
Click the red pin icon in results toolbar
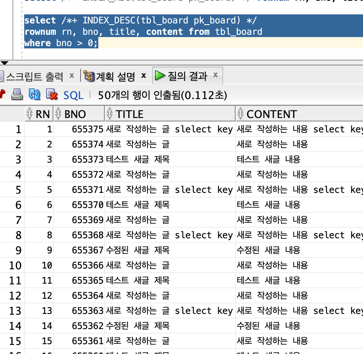[2, 94]
